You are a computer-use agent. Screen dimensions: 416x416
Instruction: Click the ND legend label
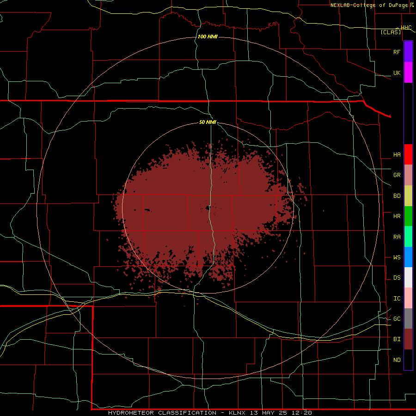397,360
